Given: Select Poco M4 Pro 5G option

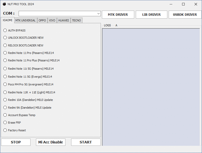Looking at the screenshot, I should (5, 84).
